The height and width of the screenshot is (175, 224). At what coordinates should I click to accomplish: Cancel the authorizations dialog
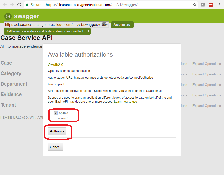click(x=55, y=147)
